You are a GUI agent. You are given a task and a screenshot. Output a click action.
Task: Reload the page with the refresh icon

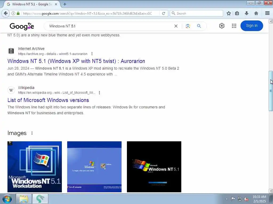coord(163,13)
